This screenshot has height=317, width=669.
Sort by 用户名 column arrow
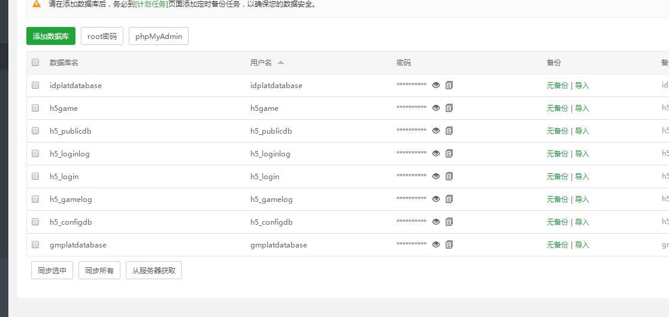point(280,63)
